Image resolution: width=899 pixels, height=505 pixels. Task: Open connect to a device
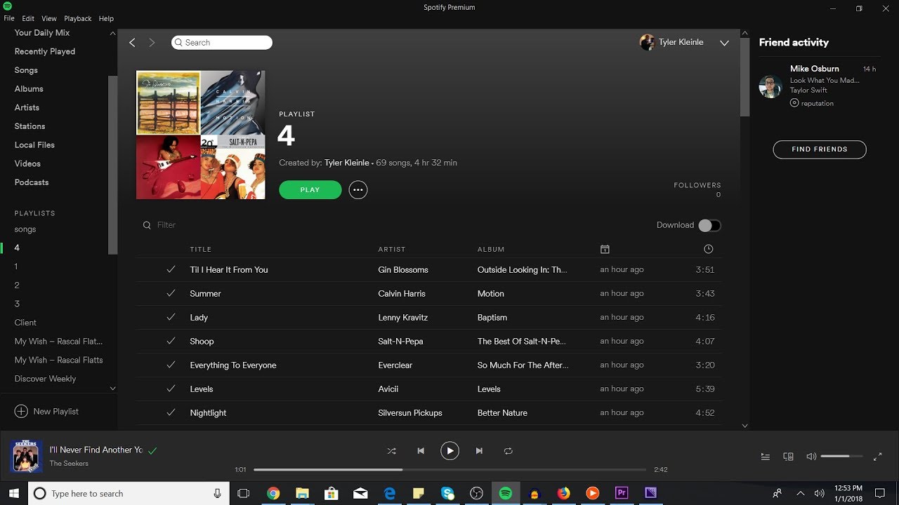click(788, 457)
